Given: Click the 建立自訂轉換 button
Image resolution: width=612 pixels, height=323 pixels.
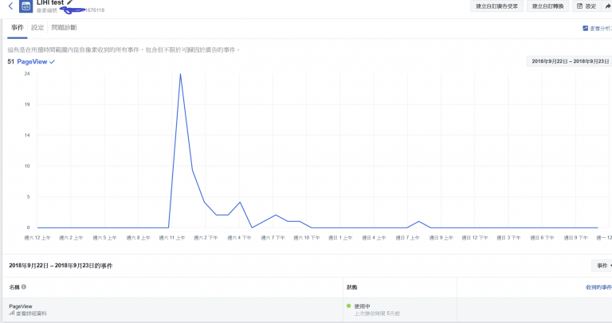Looking at the screenshot, I should (547, 6).
